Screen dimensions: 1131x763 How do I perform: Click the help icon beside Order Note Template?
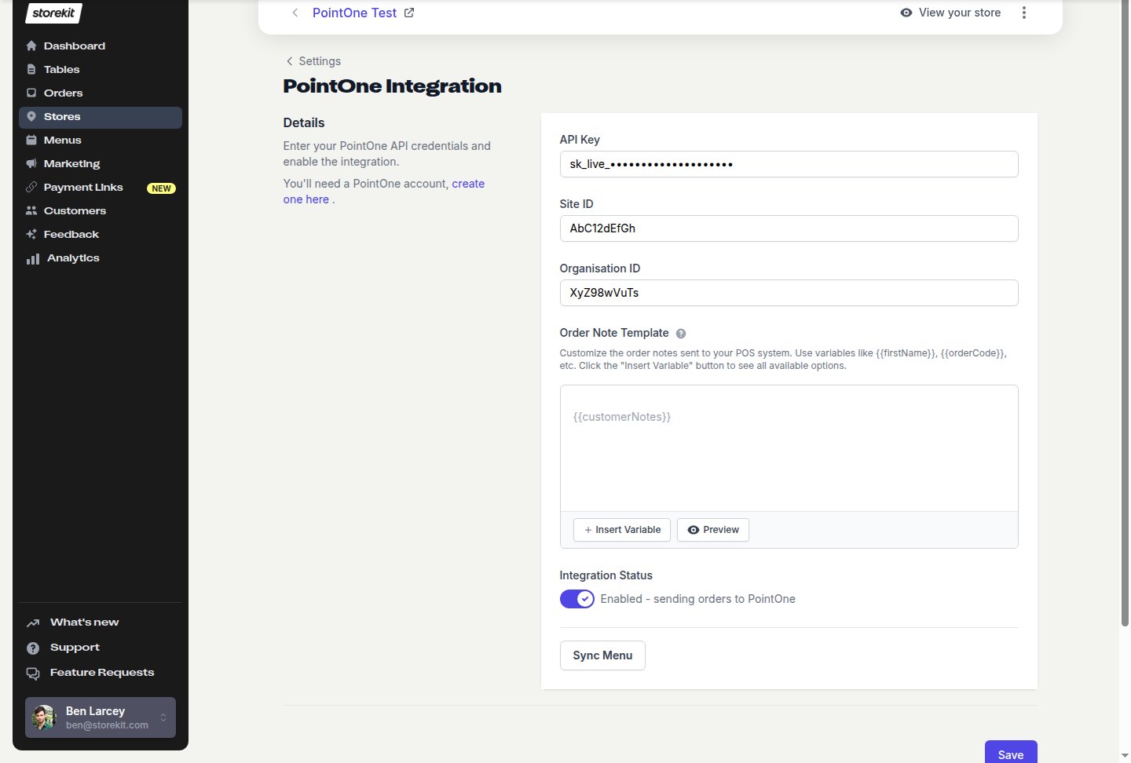click(x=681, y=334)
